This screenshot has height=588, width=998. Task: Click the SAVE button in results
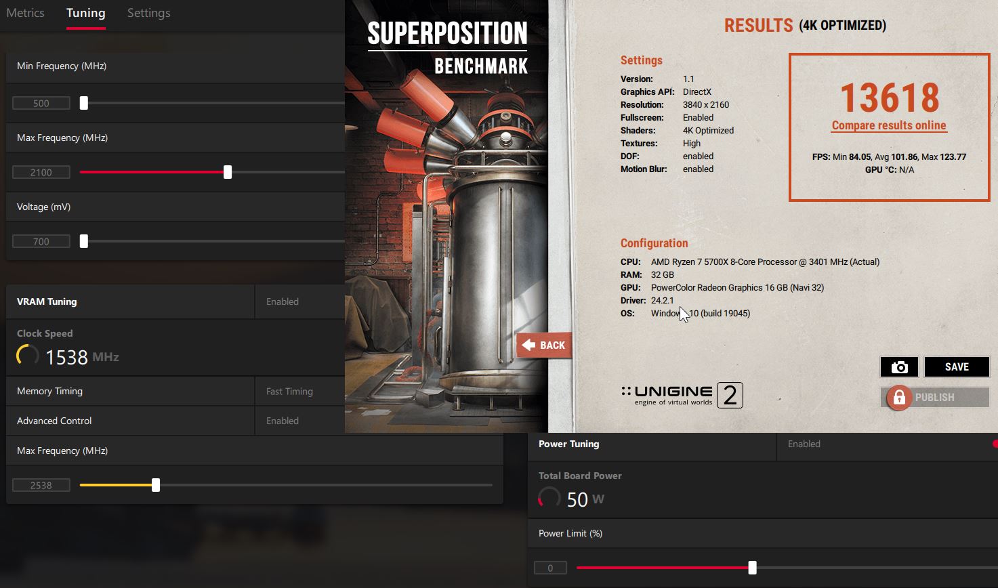957,366
